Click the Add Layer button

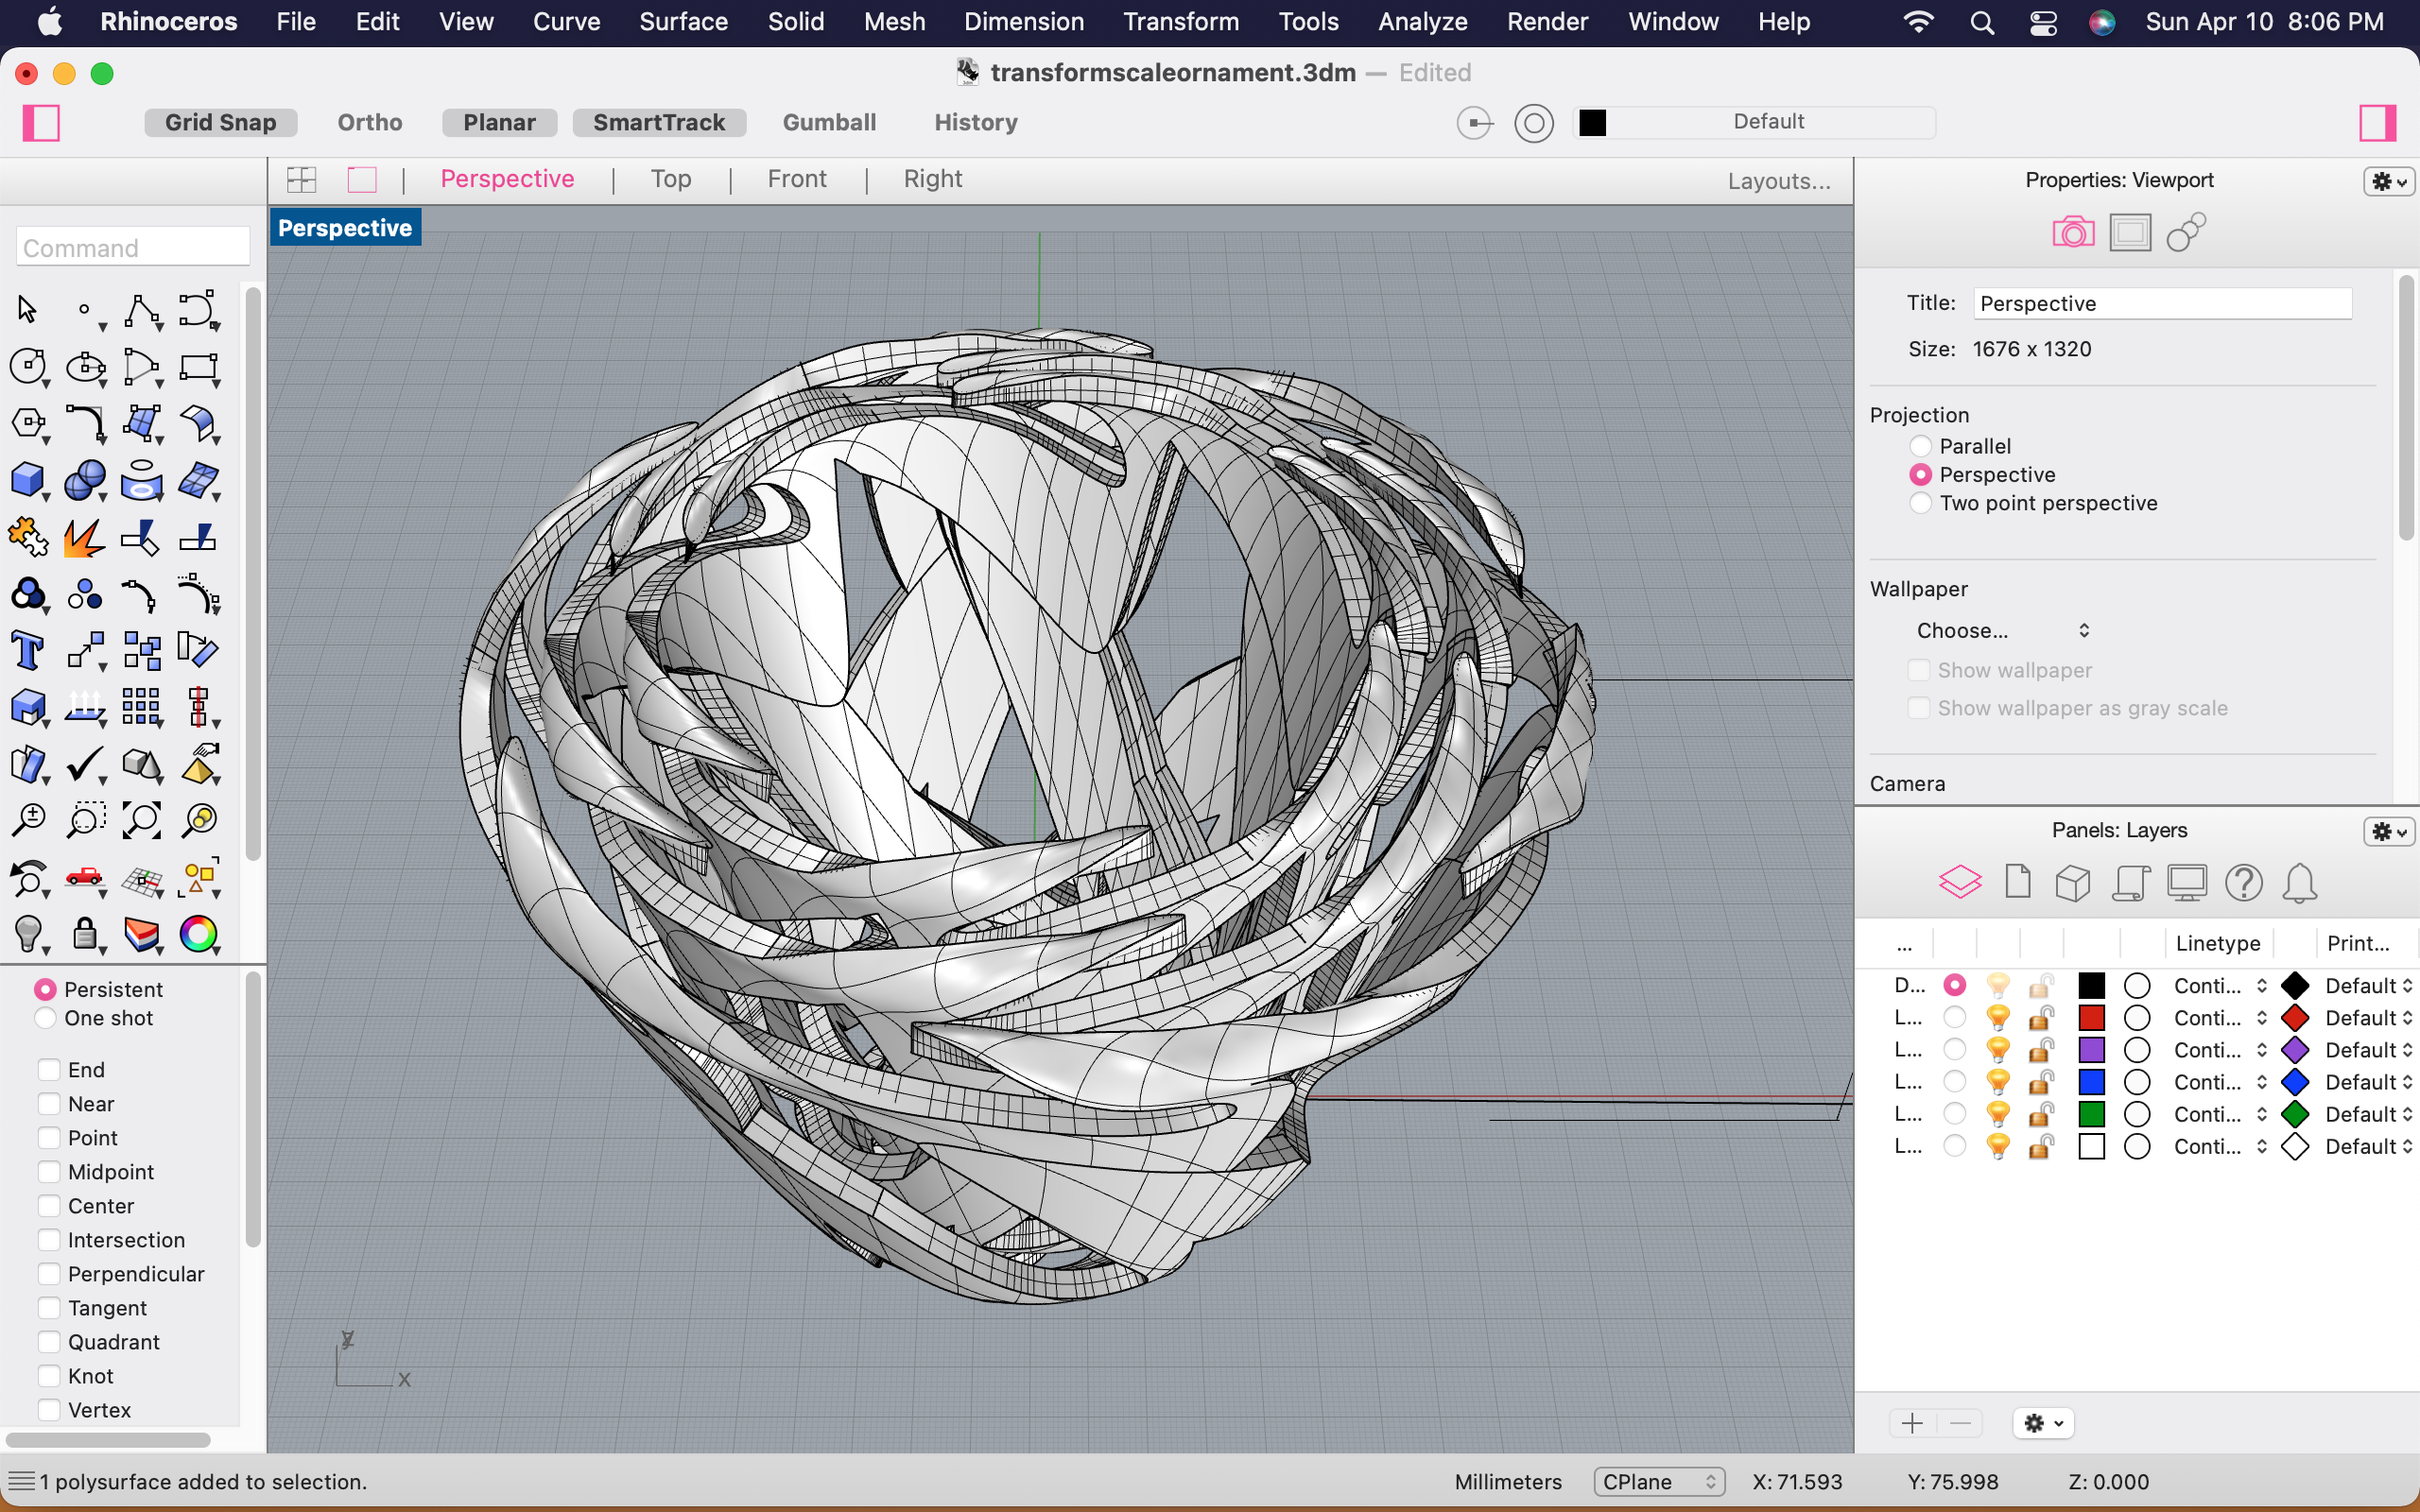pos(1911,1425)
